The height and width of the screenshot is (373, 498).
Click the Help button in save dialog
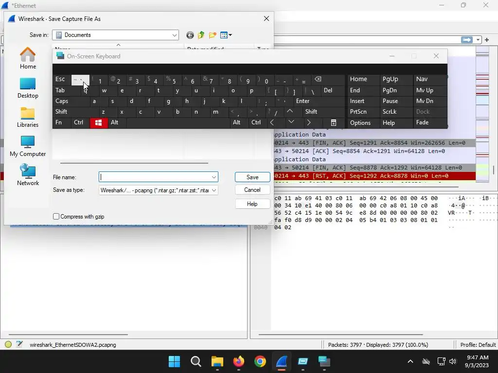pyautogui.click(x=252, y=204)
